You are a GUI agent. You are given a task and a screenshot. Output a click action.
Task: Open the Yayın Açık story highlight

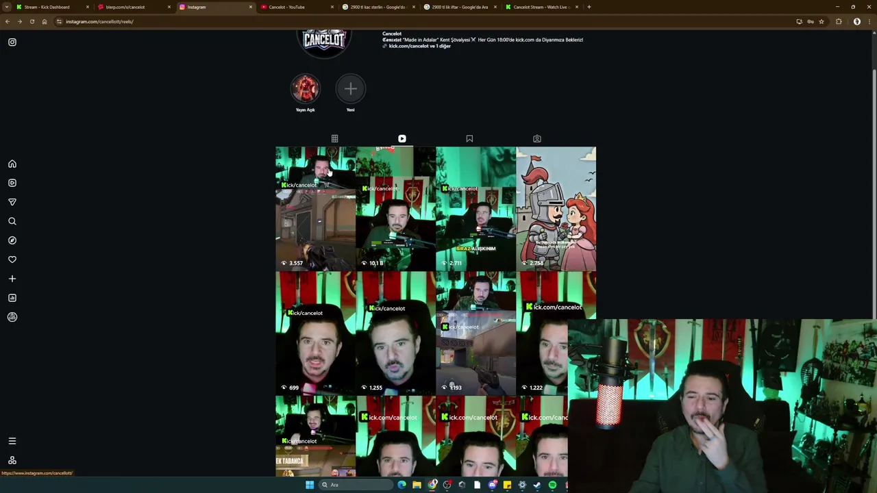(306, 89)
